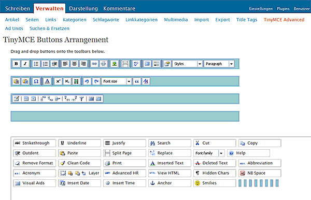
Task: Click the Italic button in first toolbar
Action: [x=25, y=64]
